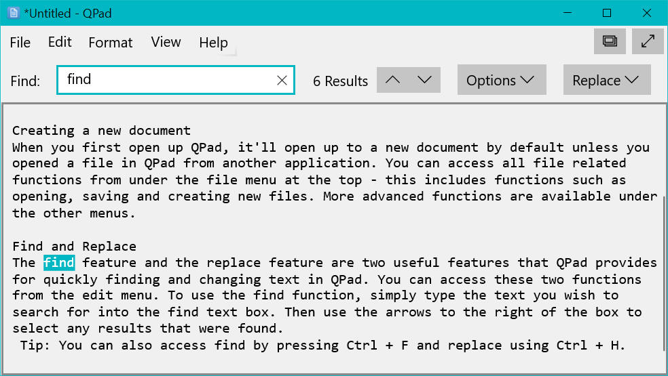
Task: Expand the Options dropdown
Action: point(501,80)
